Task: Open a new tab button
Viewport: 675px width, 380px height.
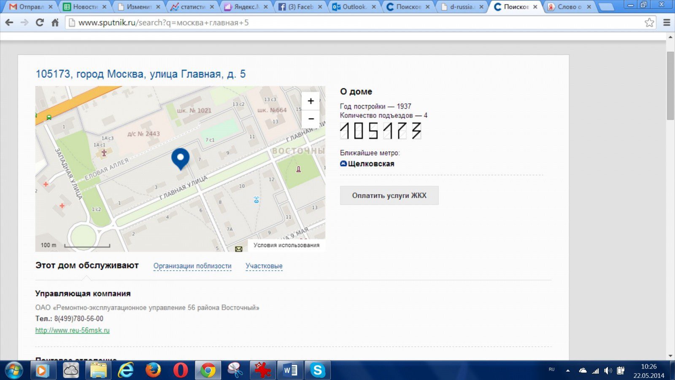Action: 606,7
